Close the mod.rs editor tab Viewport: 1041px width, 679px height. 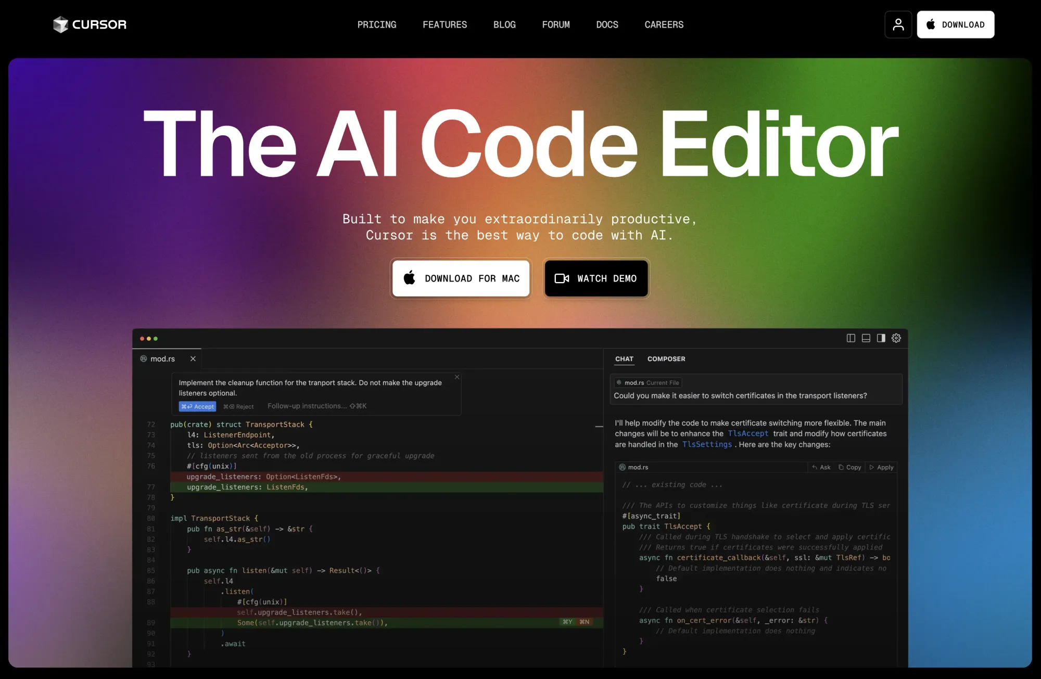[193, 358]
